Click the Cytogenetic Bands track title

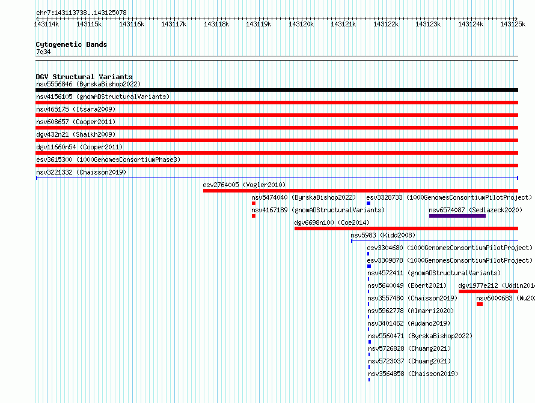point(72,44)
